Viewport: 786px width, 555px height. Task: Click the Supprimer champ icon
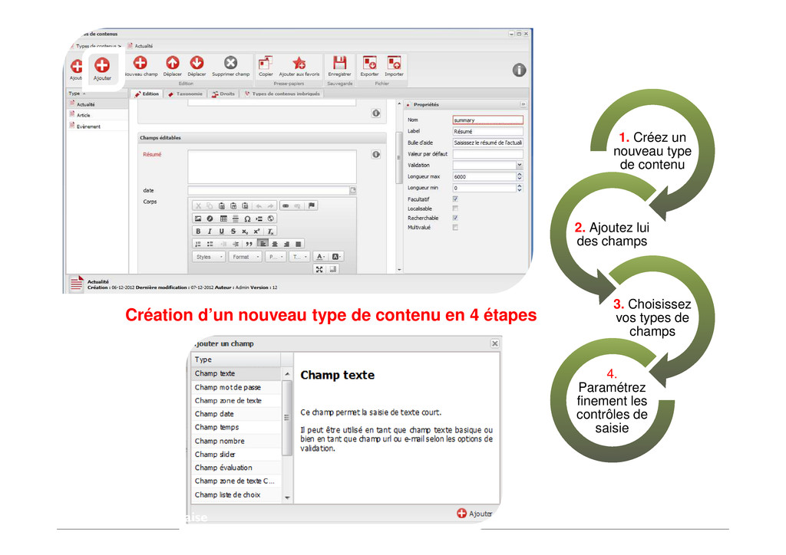coord(230,63)
